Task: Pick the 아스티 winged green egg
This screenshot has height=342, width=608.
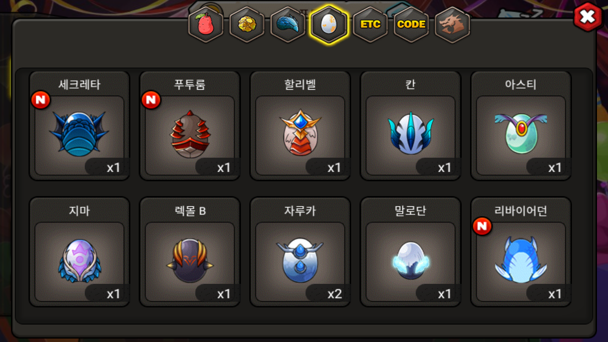Action: pos(521,126)
